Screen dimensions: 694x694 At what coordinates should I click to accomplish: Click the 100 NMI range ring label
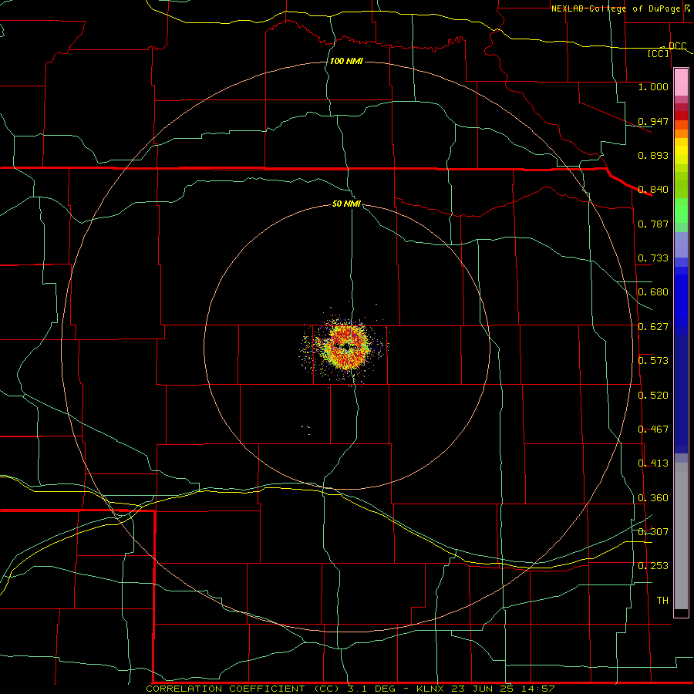point(346,61)
